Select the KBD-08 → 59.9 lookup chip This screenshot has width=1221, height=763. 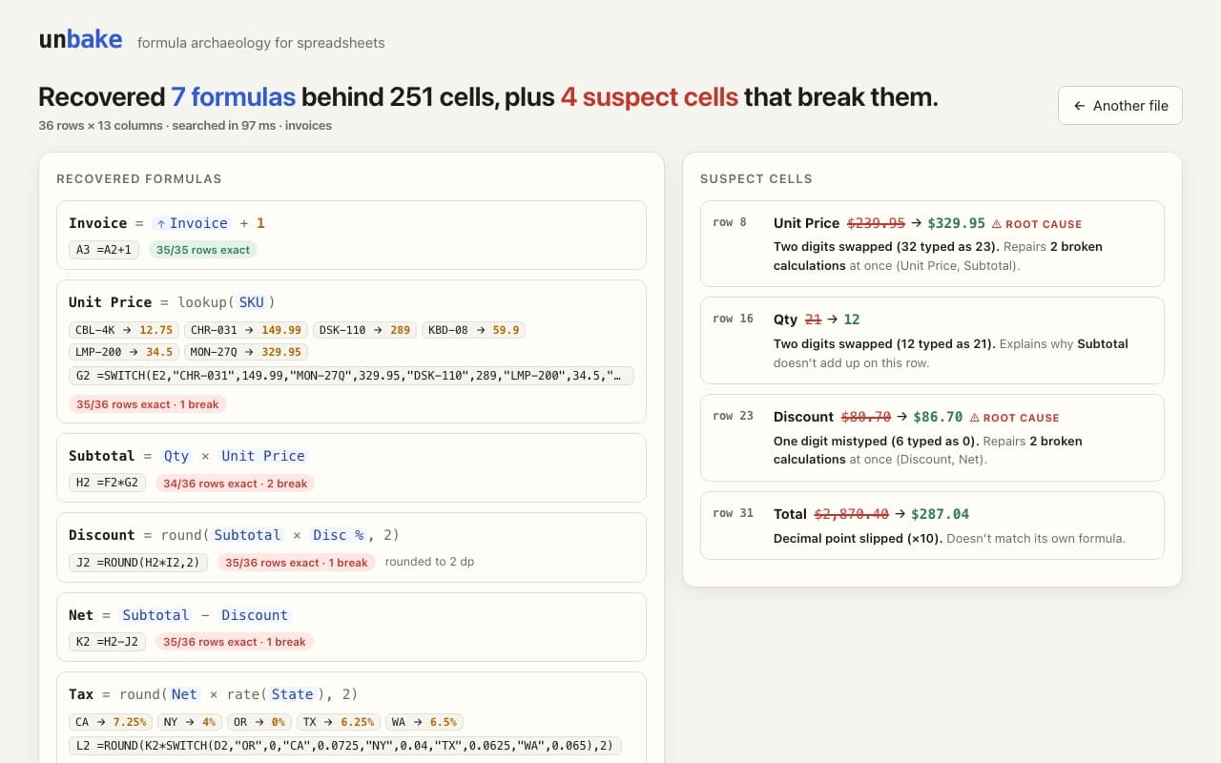(473, 330)
